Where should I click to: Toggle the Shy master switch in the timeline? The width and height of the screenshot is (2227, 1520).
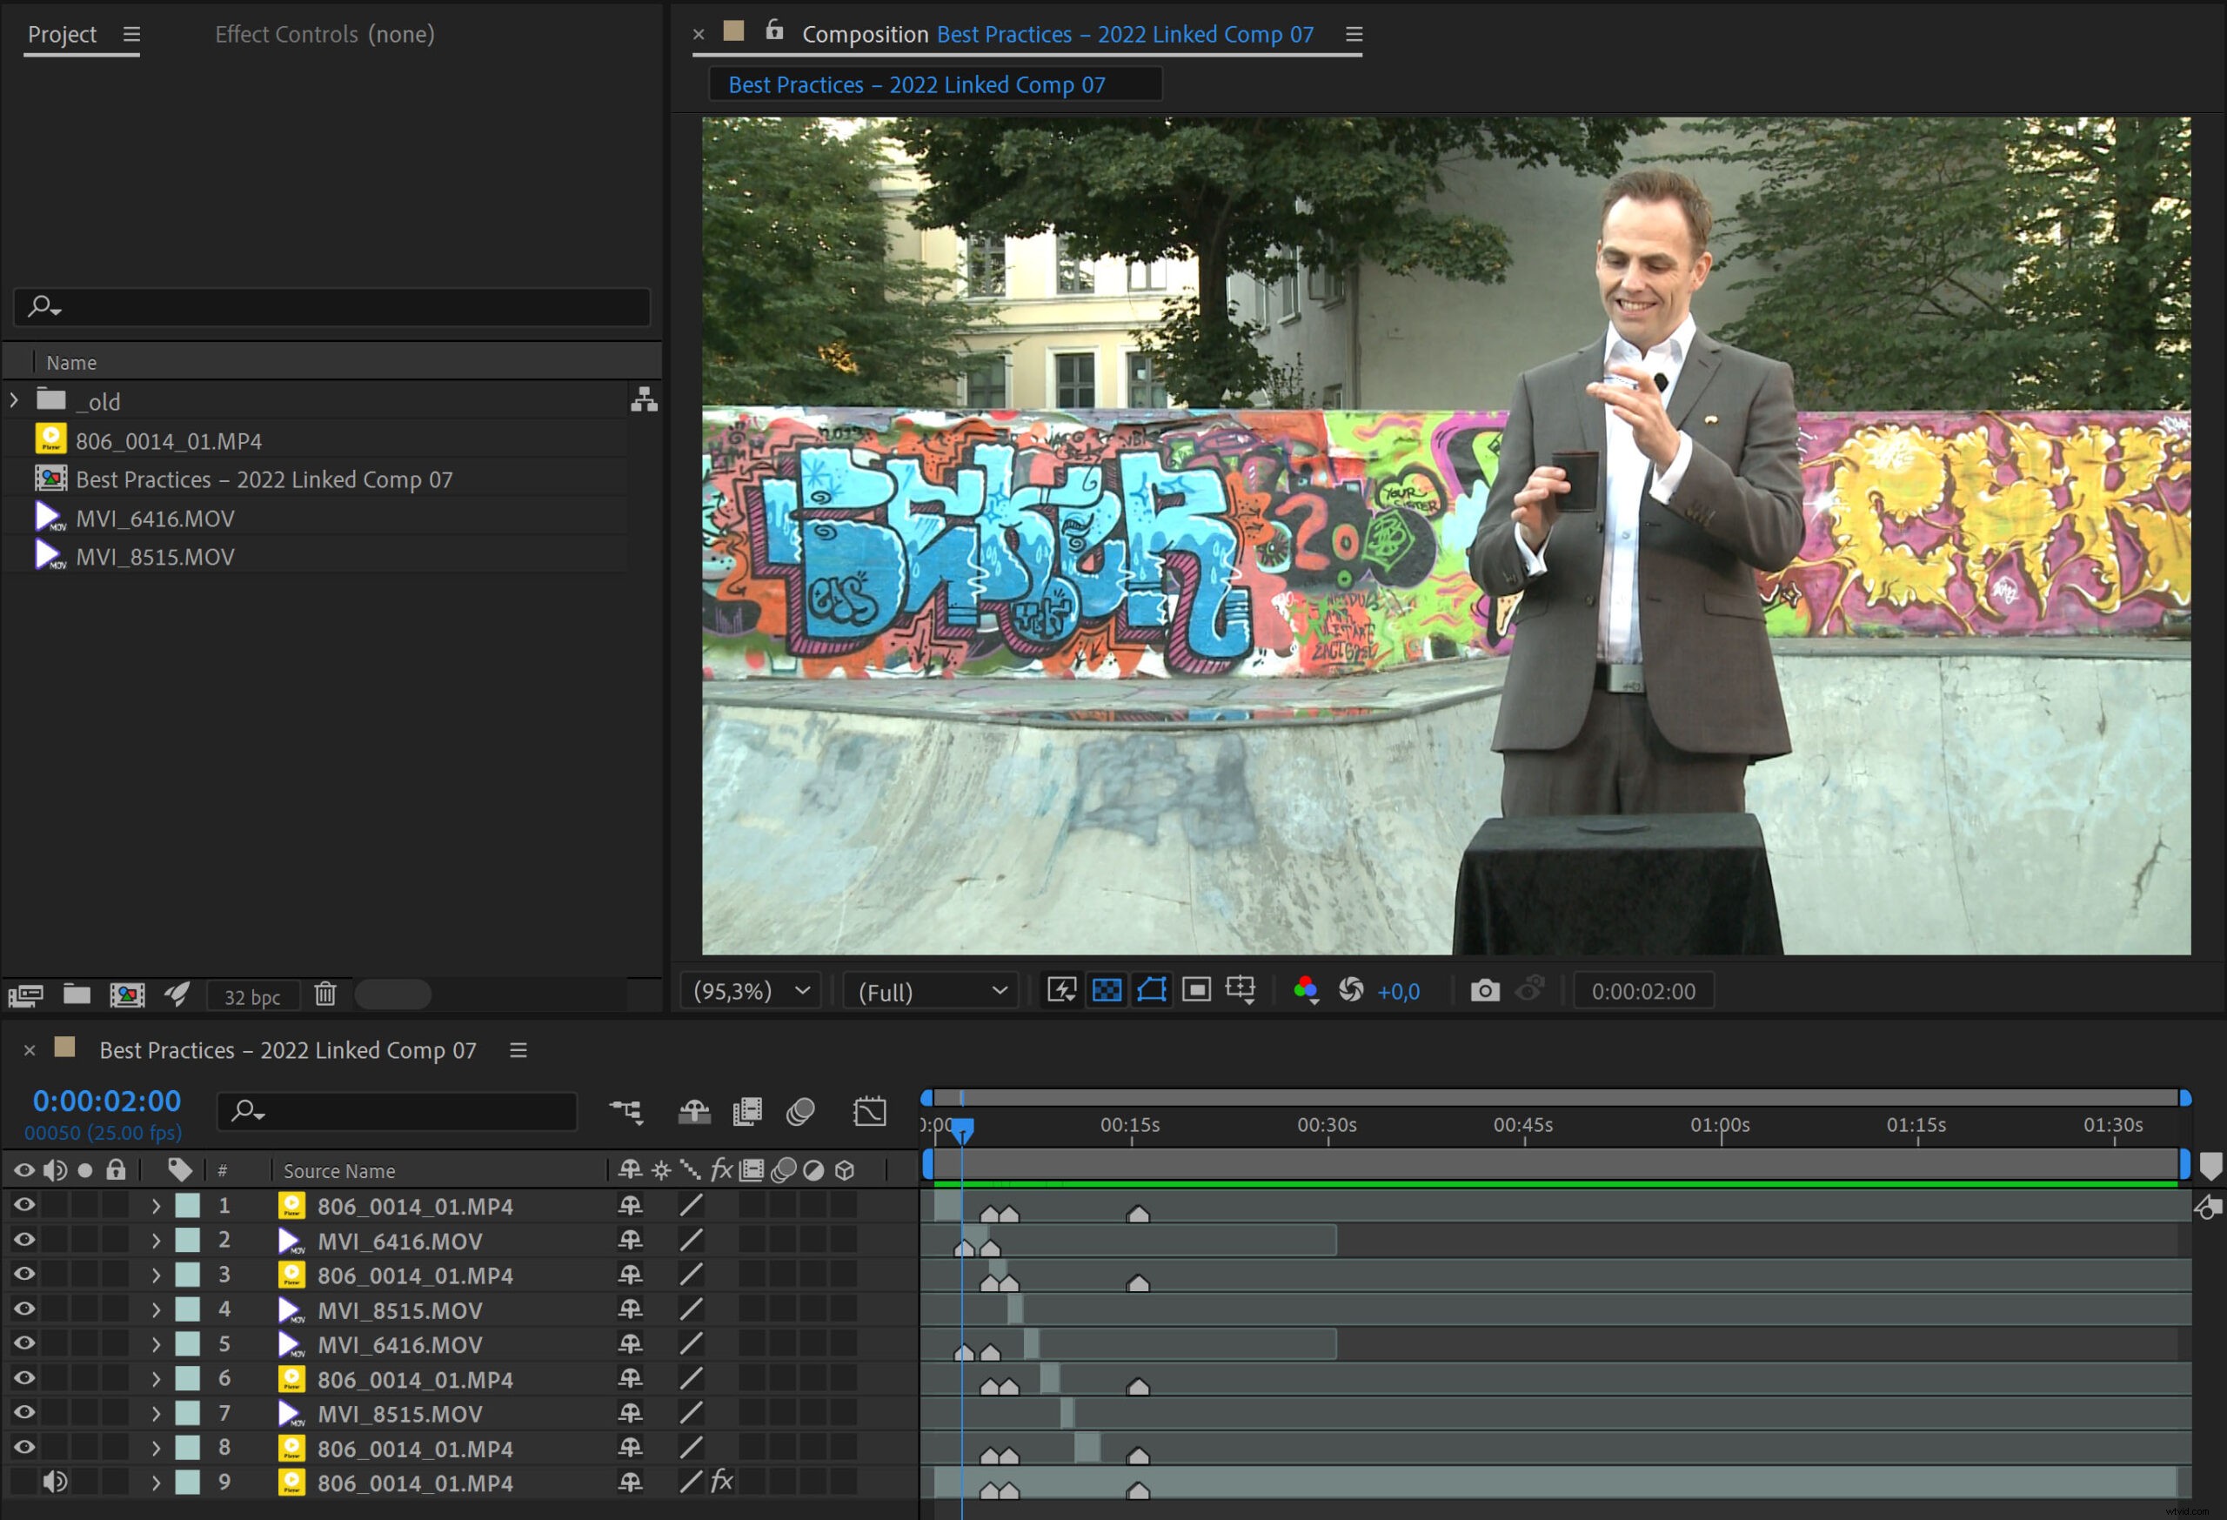pyautogui.click(x=694, y=1111)
